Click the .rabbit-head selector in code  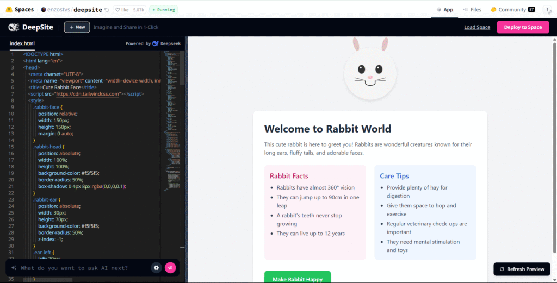click(48, 147)
